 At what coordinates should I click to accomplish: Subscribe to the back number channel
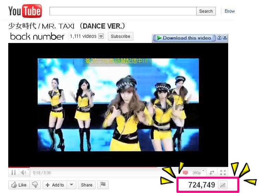tap(121, 36)
